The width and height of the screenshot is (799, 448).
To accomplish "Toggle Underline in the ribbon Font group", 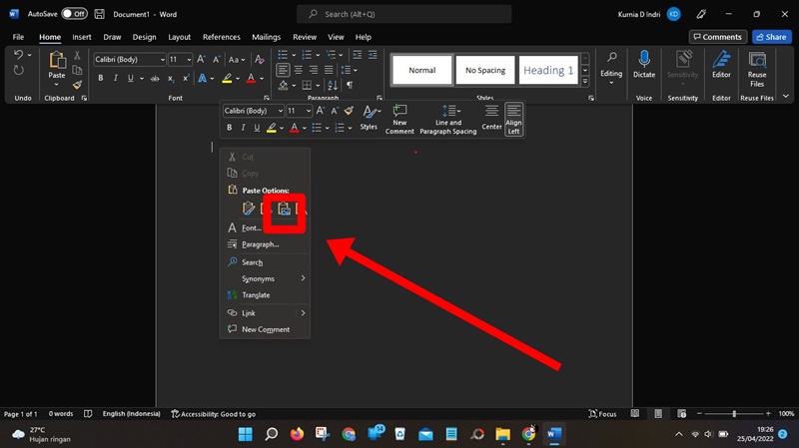I will click(x=131, y=78).
